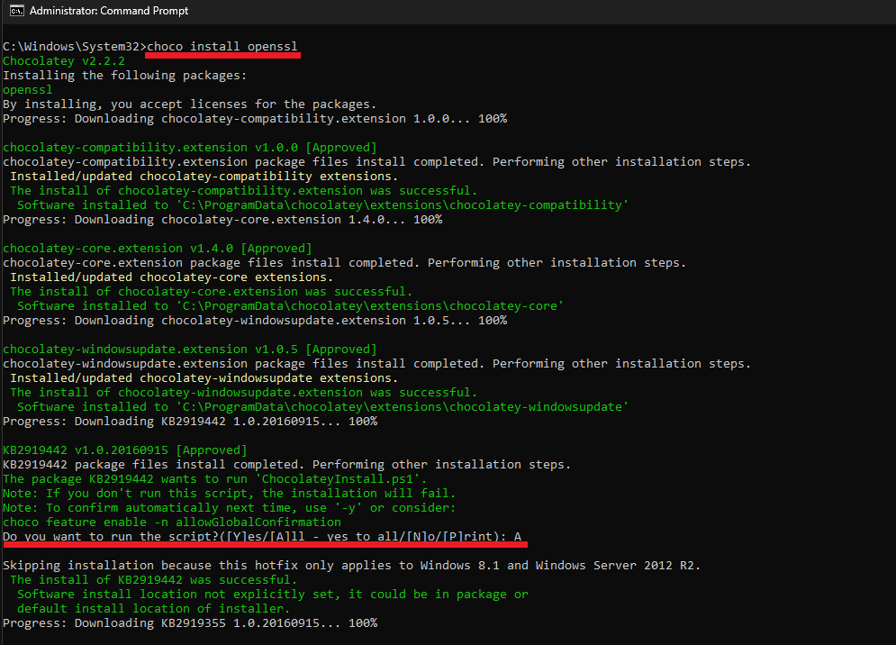The image size is (896, 645).
Task: Click 'KB2919442 v1.0.20160915 [Approved]' line
Action: click(125, 450)
